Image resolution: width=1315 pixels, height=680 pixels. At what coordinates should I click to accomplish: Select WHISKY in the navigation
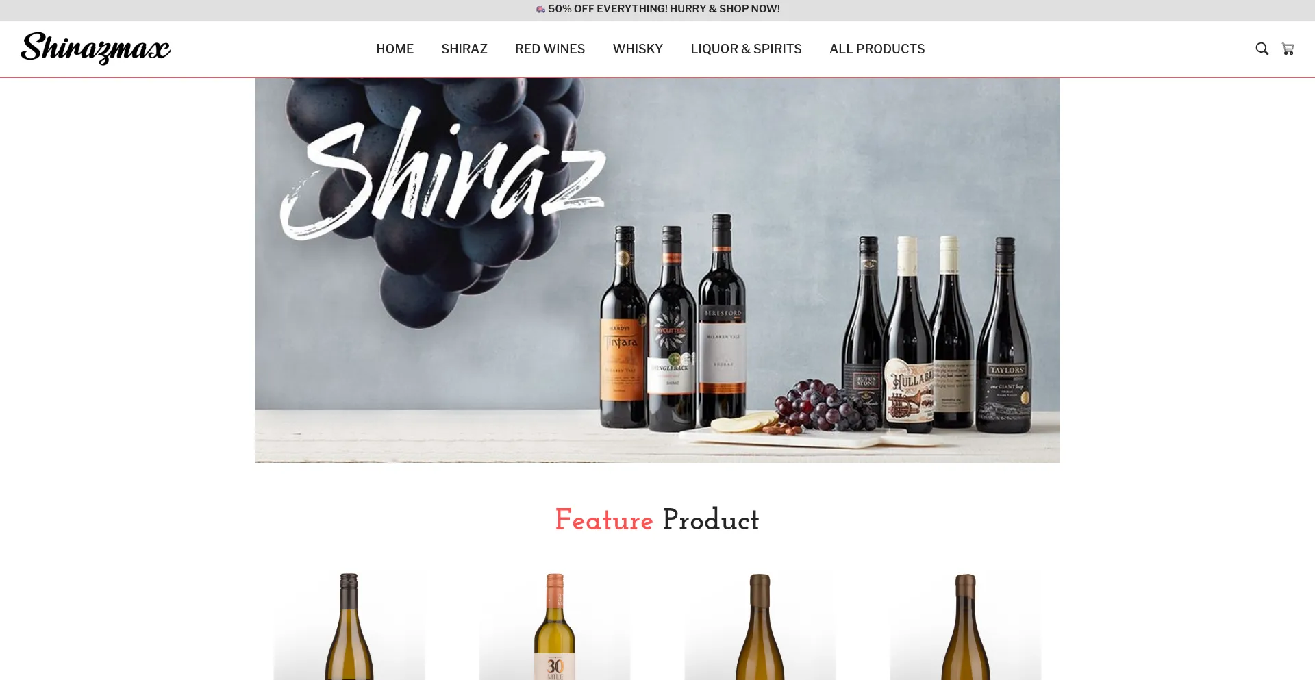(638, 49)
